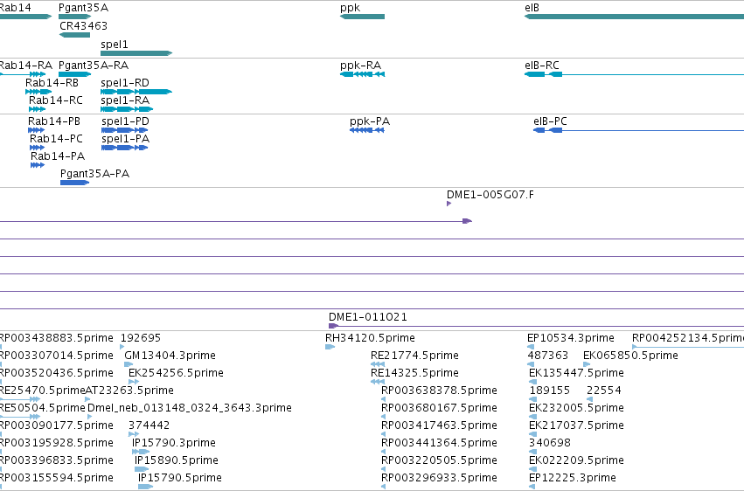Click the spel1-RA transcript label
Image resolution: width=744 pixels, height=491 pixels.
[125, 100]
